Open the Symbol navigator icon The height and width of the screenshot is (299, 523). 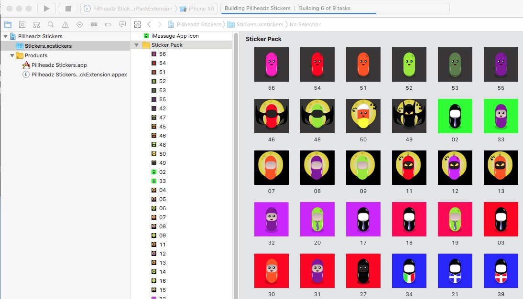click(x=37, y=24)
